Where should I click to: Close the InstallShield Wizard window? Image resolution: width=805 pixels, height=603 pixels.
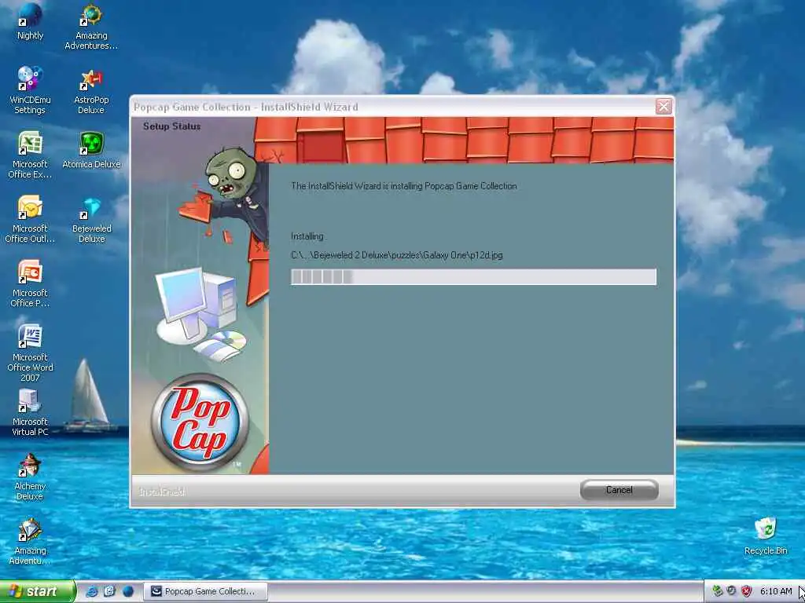pyautogui.click(x=663, y=107)
